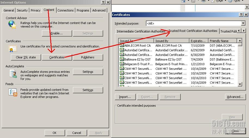The image size is (249, 138).
Task: Click the Import... button
Action: click(125, 97)
